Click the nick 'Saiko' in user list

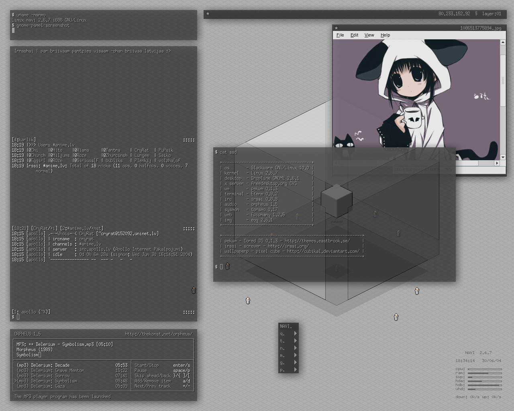(x=165, y=155)
